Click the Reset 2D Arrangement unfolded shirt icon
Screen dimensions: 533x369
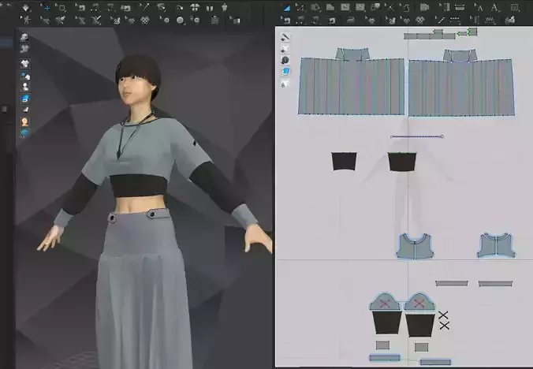[195, 7]
